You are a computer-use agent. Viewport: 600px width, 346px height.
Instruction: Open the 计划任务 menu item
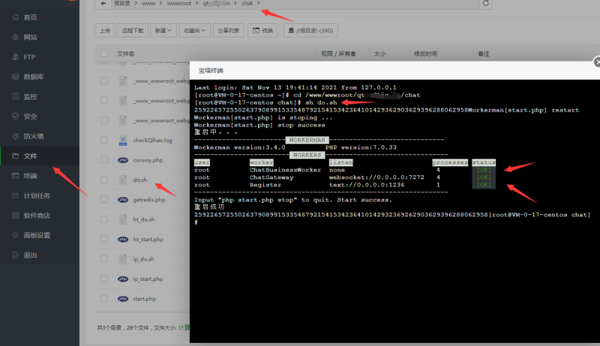click(x=39, y=195)
